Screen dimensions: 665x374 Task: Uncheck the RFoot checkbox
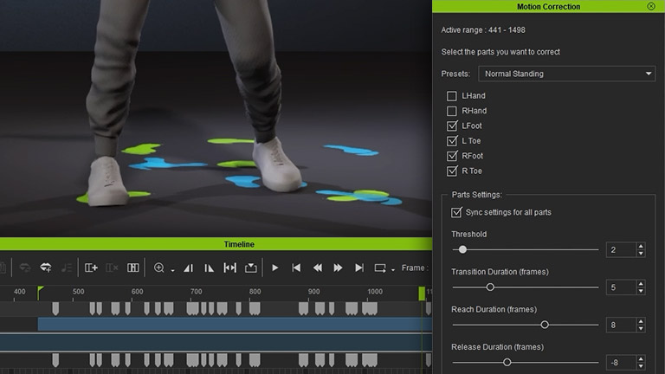coord(452,156)
